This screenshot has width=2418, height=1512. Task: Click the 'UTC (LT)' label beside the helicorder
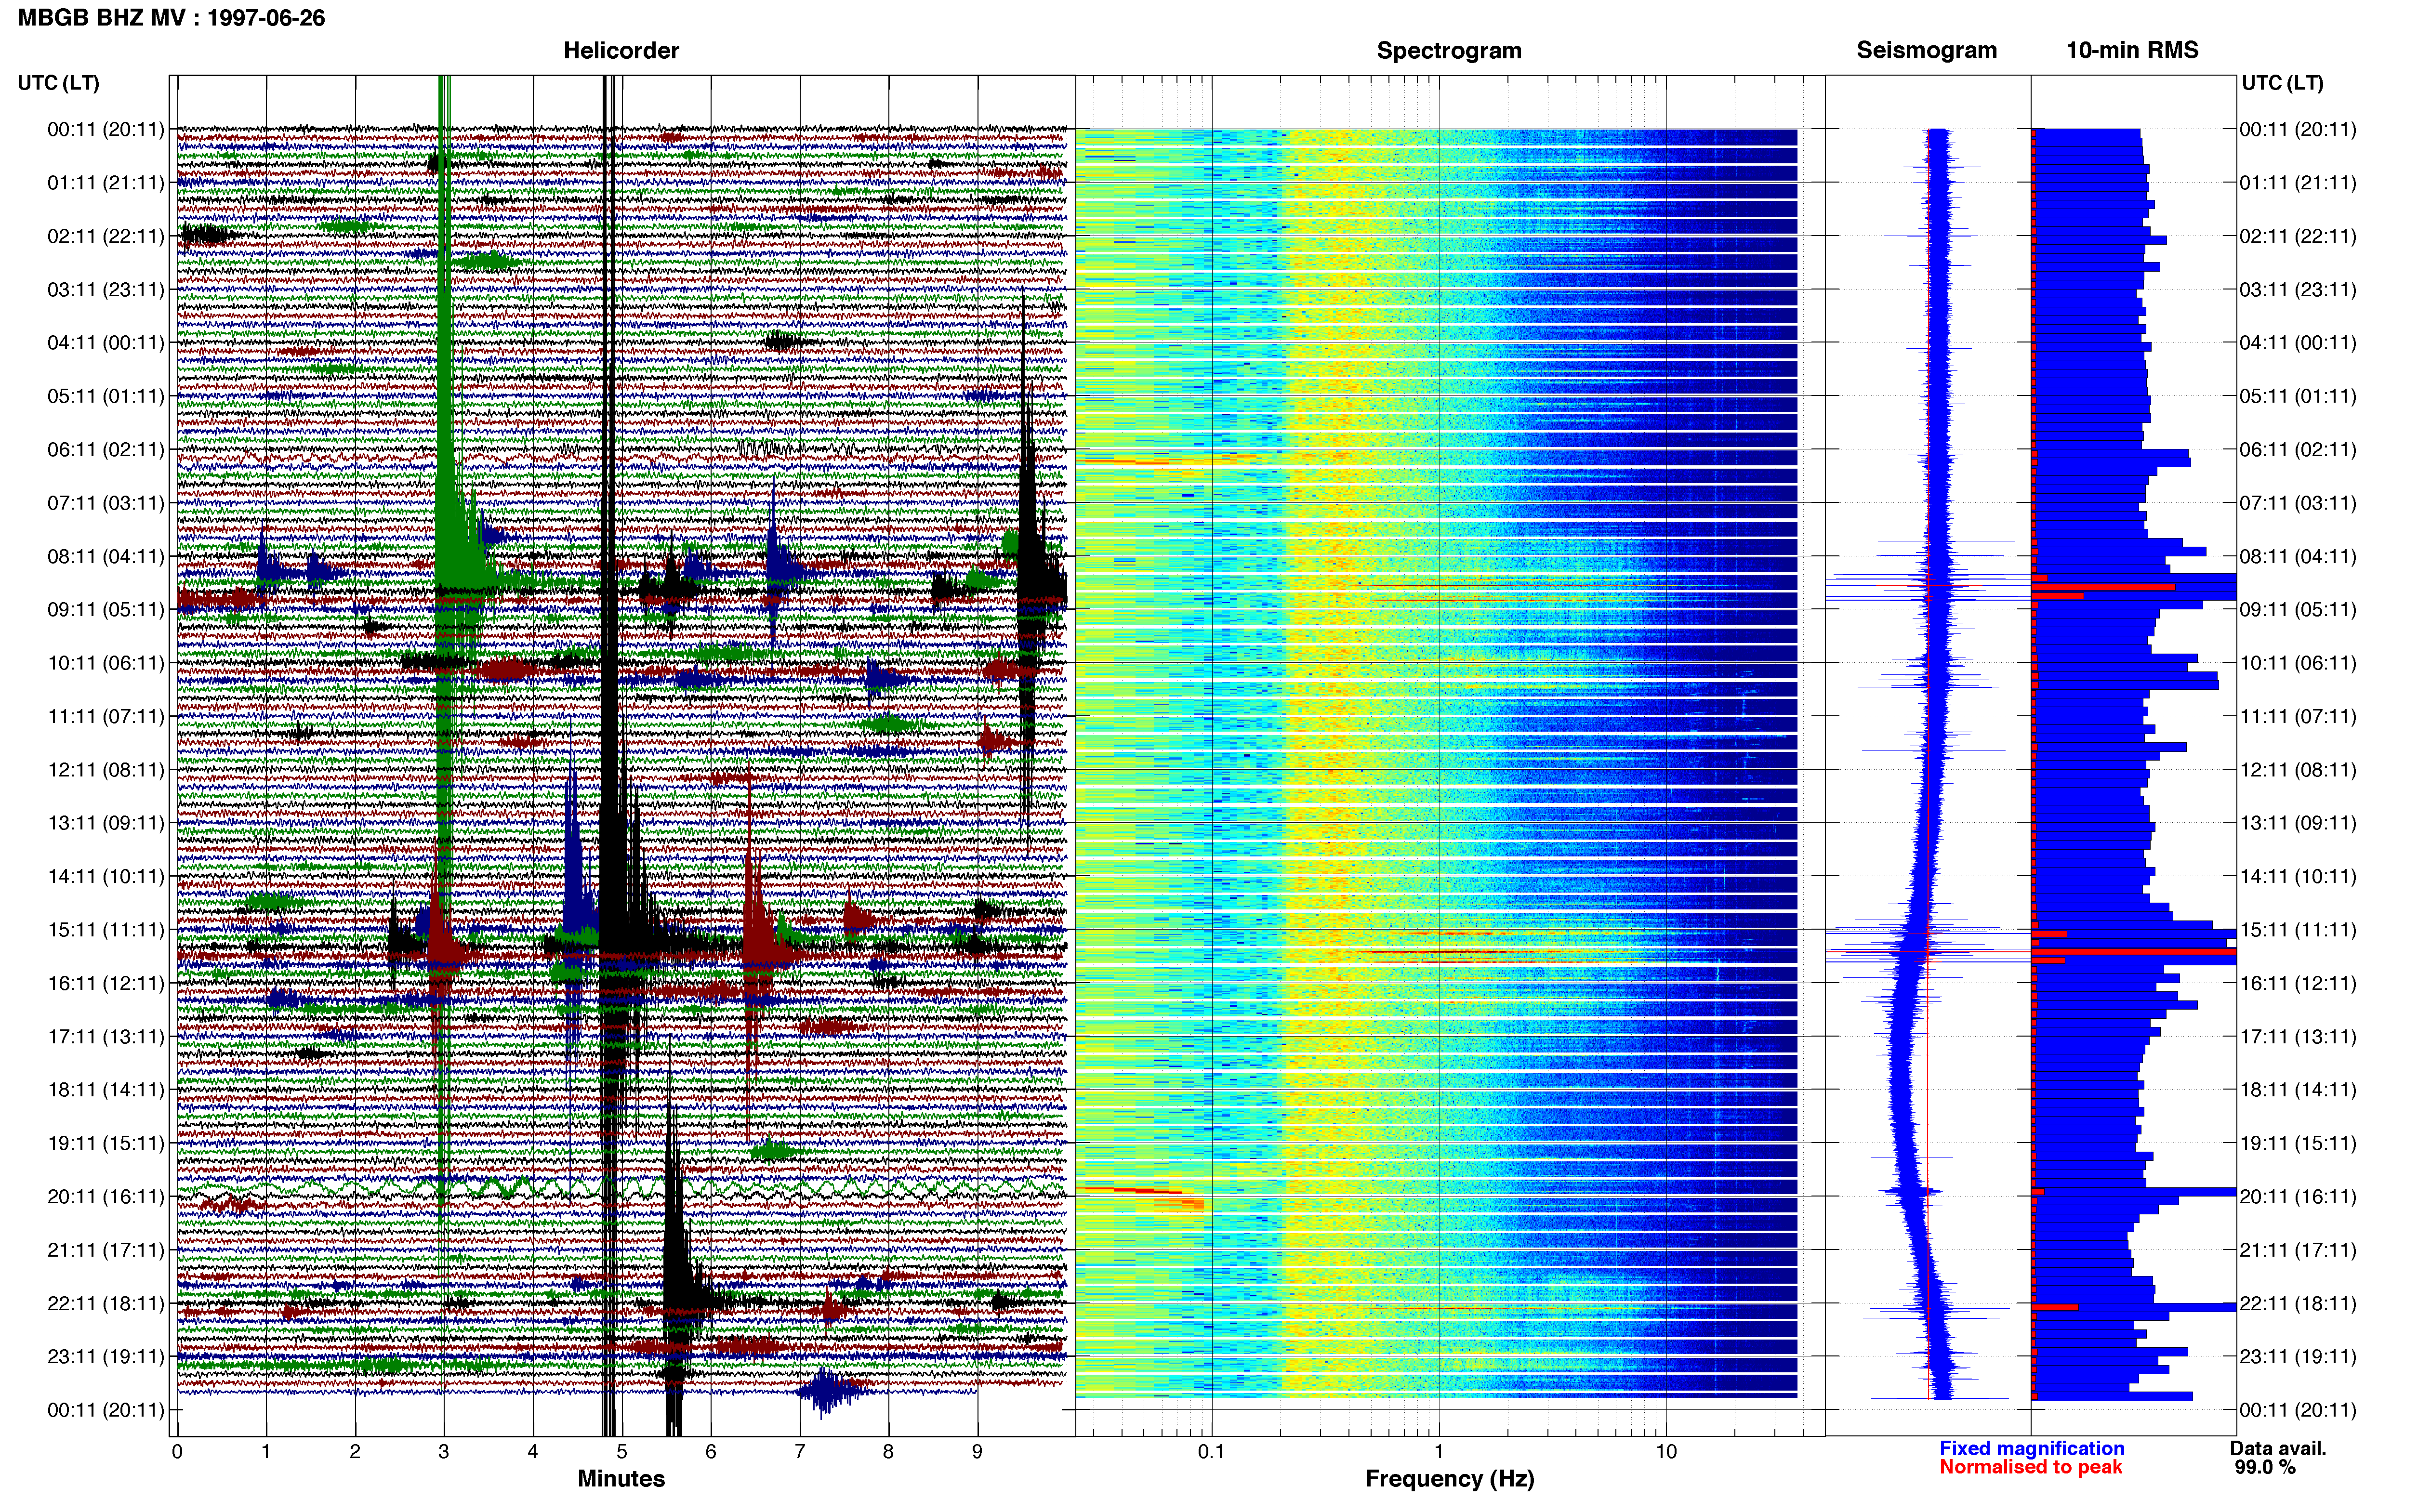[59, 83]
